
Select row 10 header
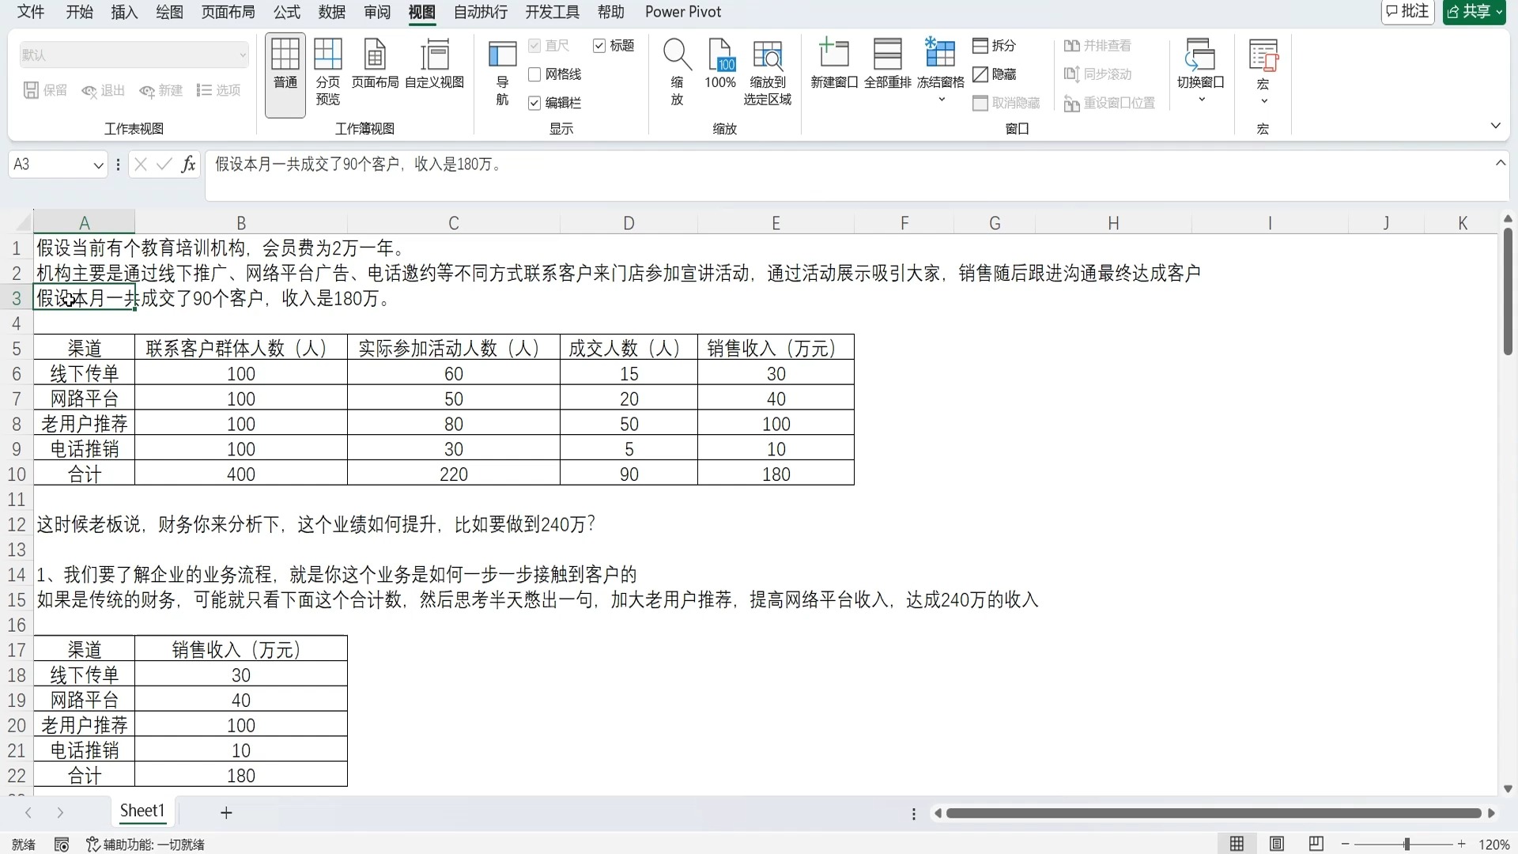click(17, 474)
